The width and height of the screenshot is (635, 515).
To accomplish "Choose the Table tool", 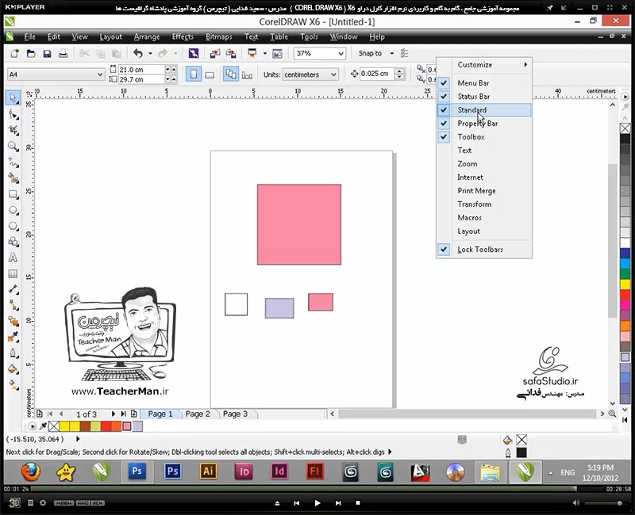I will point(13,273).
